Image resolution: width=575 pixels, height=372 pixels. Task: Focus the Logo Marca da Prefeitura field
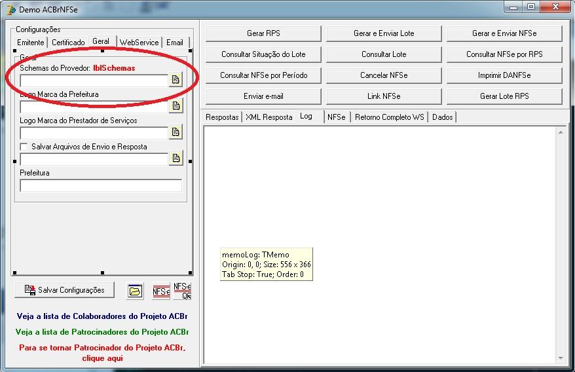pos(94,107)
